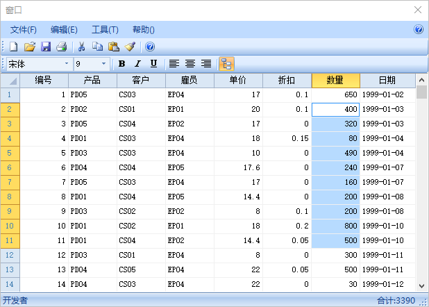Click the product cell PD02
Screen dimensions: 429x307
92,109
